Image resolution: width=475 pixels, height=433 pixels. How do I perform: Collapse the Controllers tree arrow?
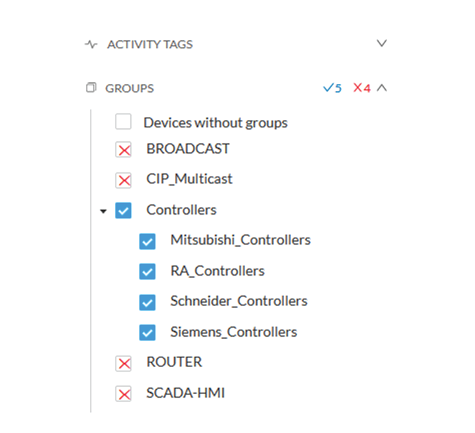click(103, 211)
